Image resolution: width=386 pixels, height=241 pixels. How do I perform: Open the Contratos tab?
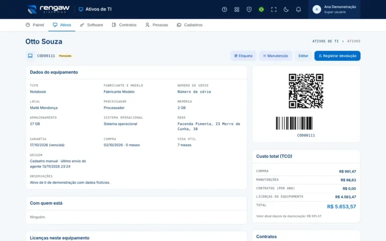coord(124,25)
